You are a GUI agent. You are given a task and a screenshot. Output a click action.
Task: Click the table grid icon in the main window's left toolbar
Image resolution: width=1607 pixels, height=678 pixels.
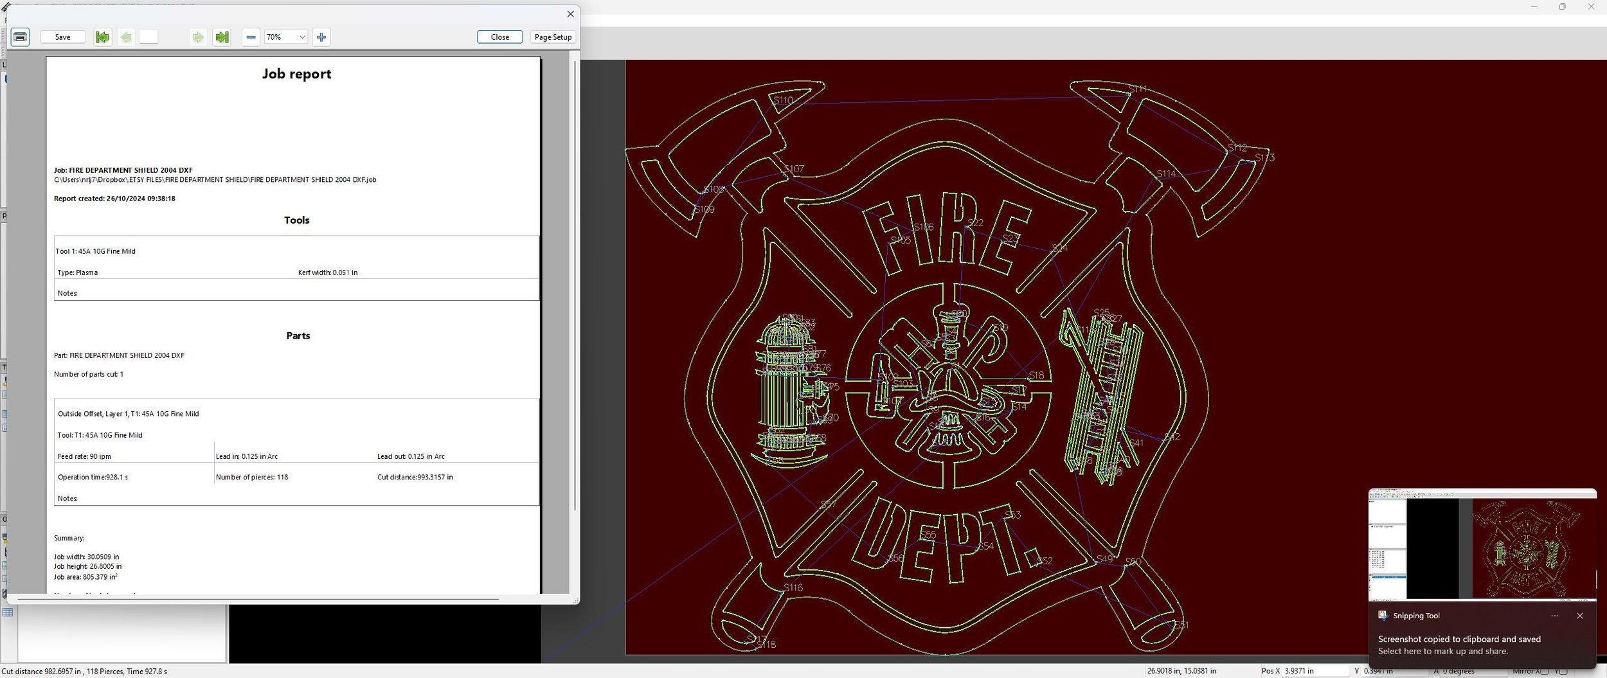click(8, 612)
